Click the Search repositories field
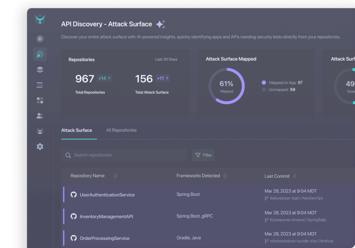Screen dimensions: 355x248 (x=124, y=155)
